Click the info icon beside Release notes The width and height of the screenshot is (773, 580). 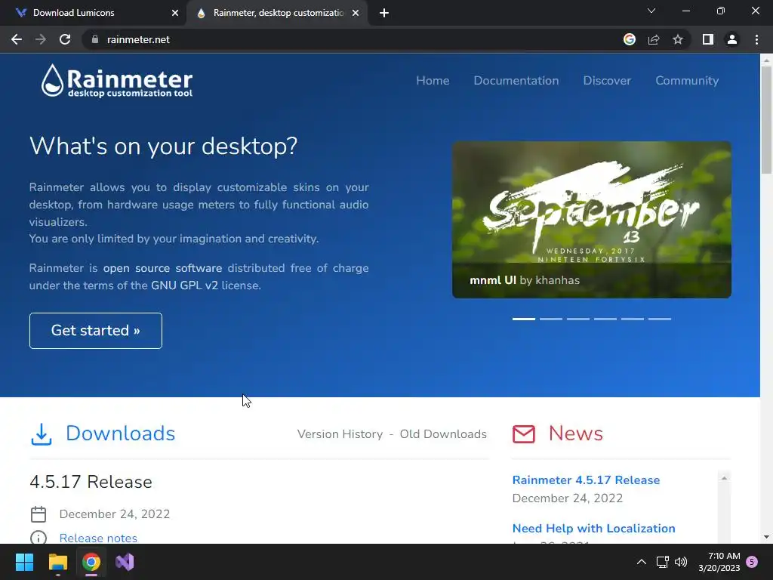(x=38, y=538)
